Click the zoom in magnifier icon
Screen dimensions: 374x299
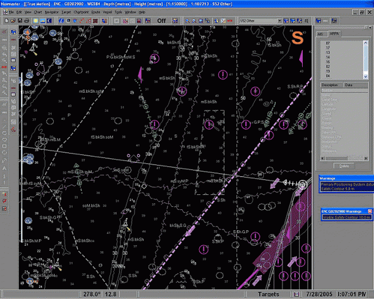[x=187, y=20]
